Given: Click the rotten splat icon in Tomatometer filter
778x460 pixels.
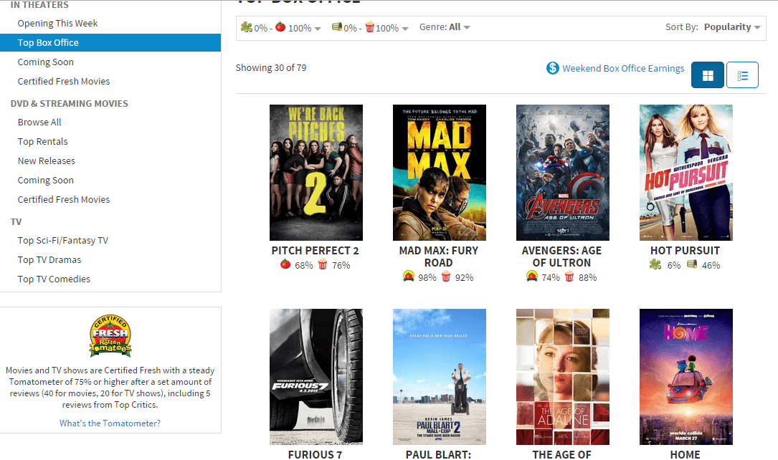Looking at the screenshot, I should click(247, 27).
